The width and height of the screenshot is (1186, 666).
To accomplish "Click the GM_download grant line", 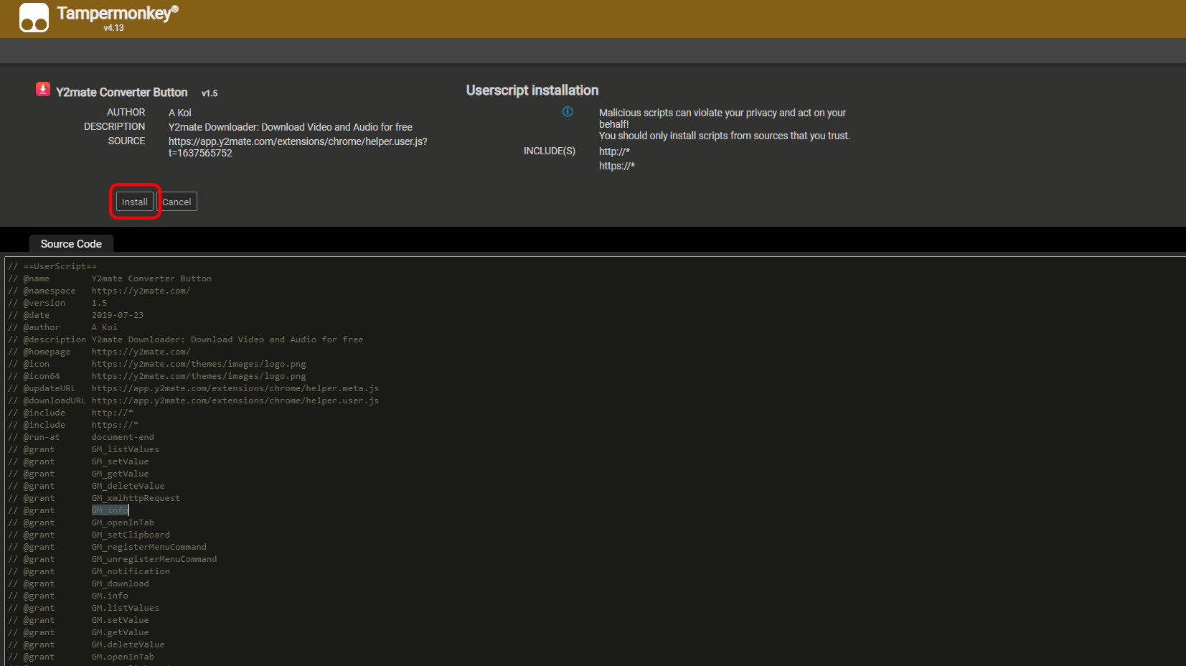I will coord(79,583).
